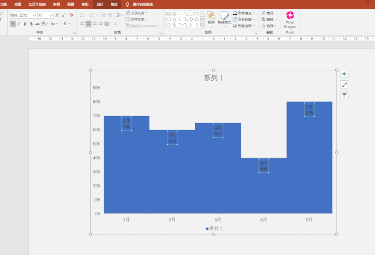The image size is (375, 255).
Task: Open the Format ribbon tab
Action: pos(114,4)
